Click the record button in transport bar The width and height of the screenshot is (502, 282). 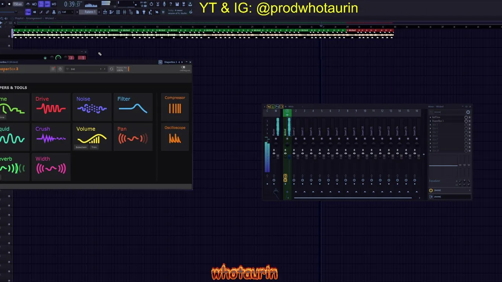pyautogui.click(x=9, y=4)
